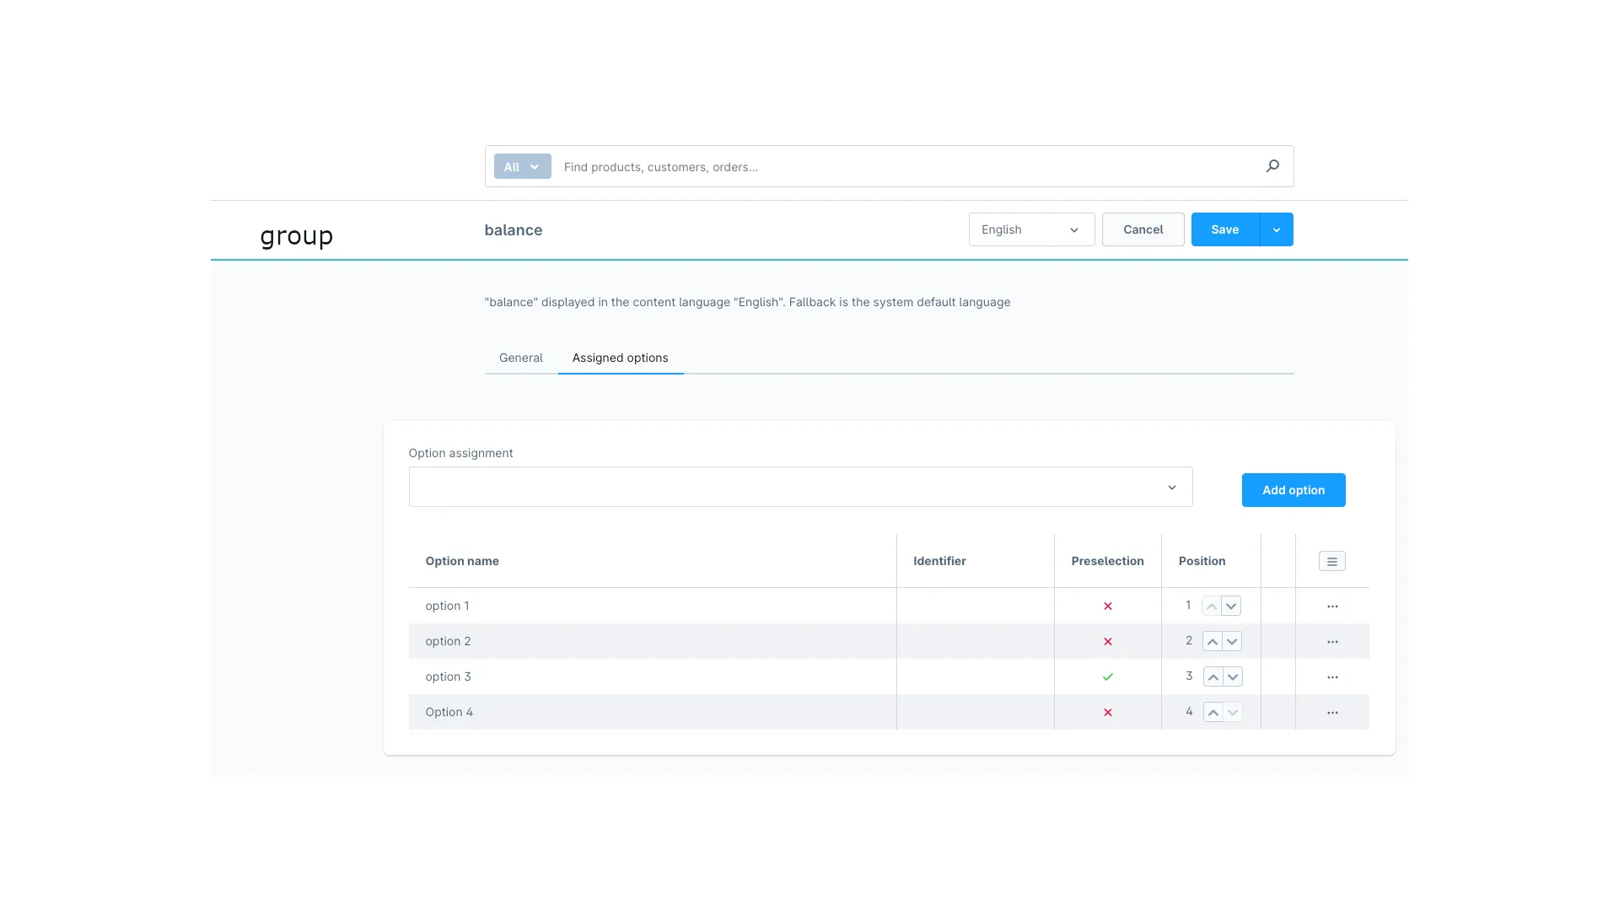Move Option 4 up one position

(1213, 713)
